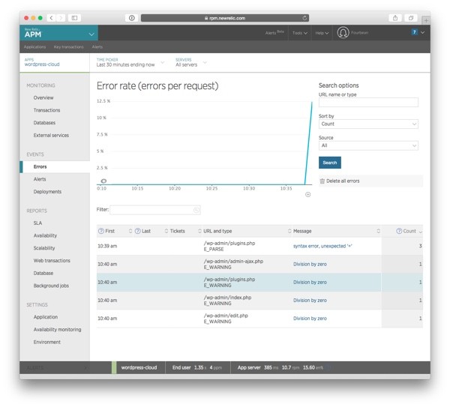Viewport: 450px width, 407px height.
Task: Open the Servers All servers dropdown
Action: [x=191, y=62]
